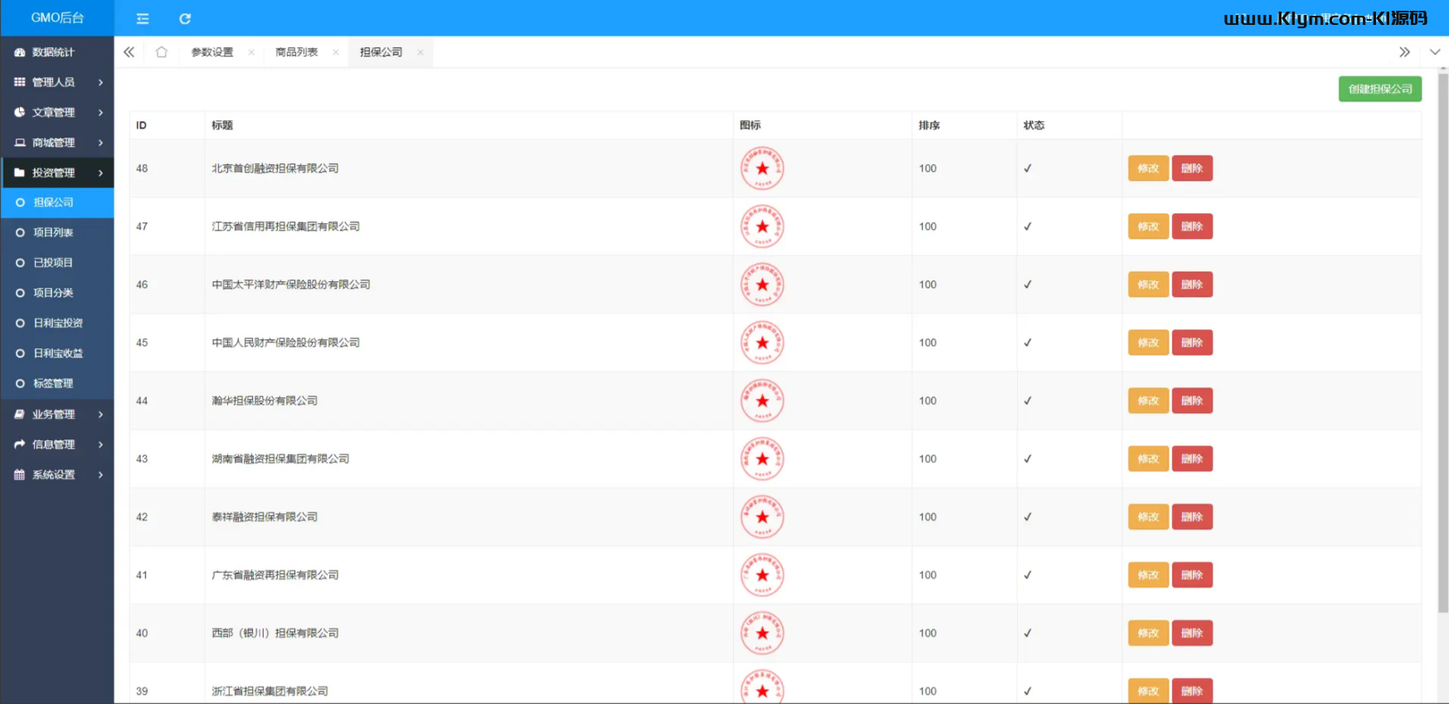Expand the 商城管理 sidebar menu
Image resolution: width=1449 pixels, height=704 pixels.
point(57,143)
